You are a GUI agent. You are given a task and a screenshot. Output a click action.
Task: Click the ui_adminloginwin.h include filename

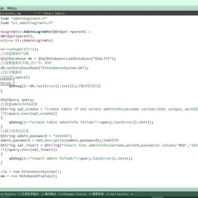coord(32,23)
